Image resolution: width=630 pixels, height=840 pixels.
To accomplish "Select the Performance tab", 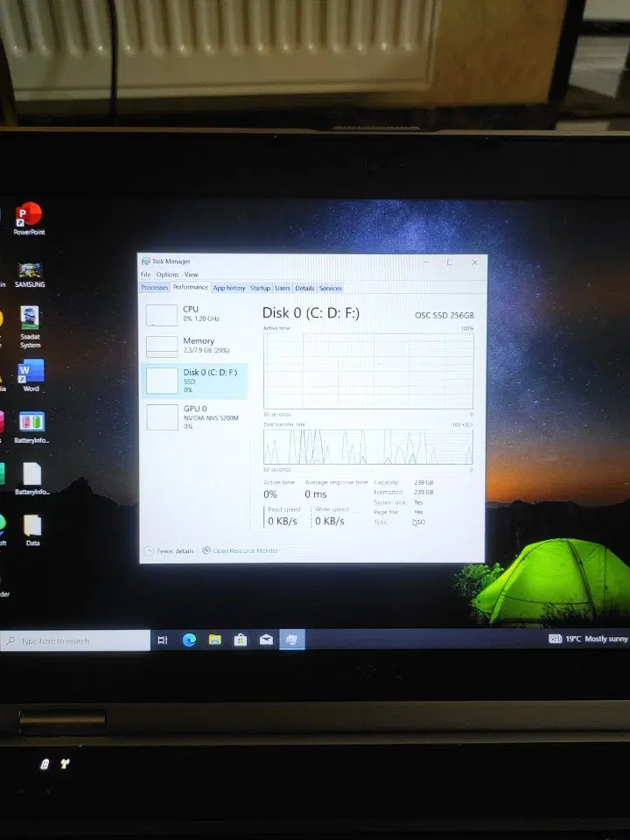I will 190,287.
